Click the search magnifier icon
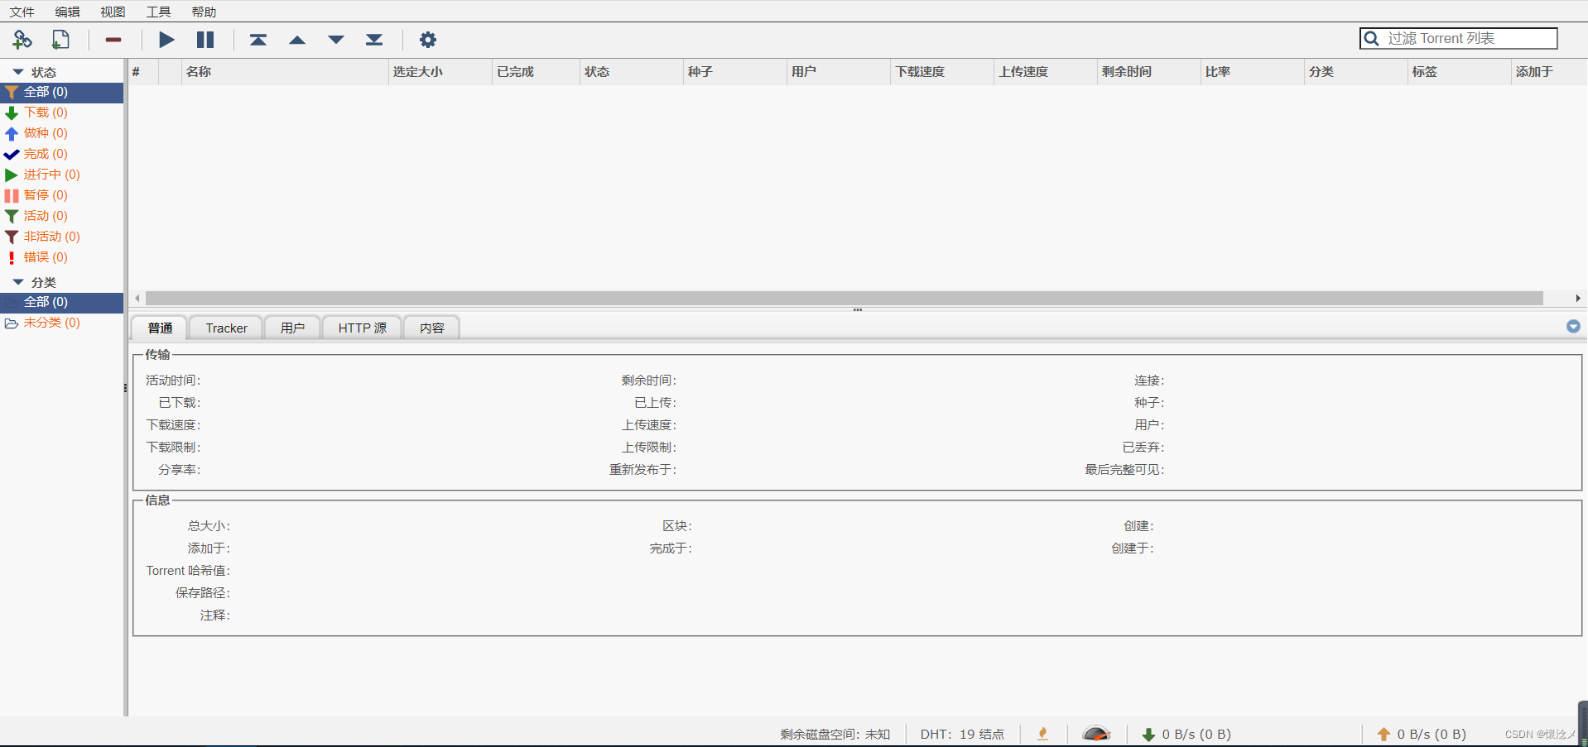The width and height of the screenshot is (1588, 747). [1371, 39]
